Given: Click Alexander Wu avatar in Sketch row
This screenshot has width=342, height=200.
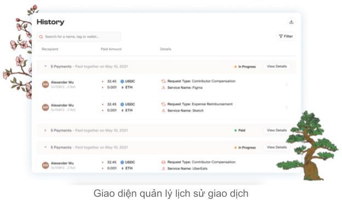Looking at the screenshot, I should (x=45, y=107).
